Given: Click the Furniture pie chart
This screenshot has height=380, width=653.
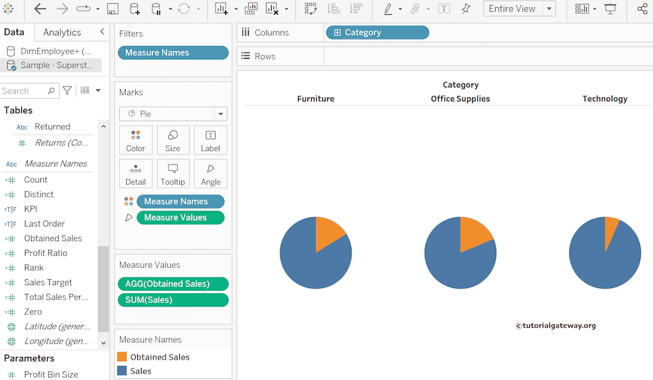Looking at the screenshot, I should (x=316, y=252).
